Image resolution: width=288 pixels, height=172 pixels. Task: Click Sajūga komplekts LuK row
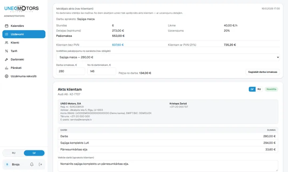[168, 143]
